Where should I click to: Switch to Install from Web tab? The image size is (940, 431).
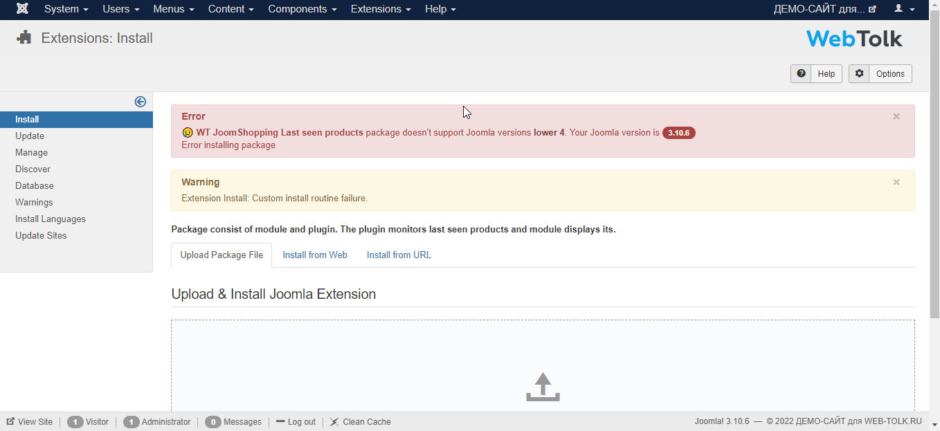pyautogui.click(x=315, y=255)
